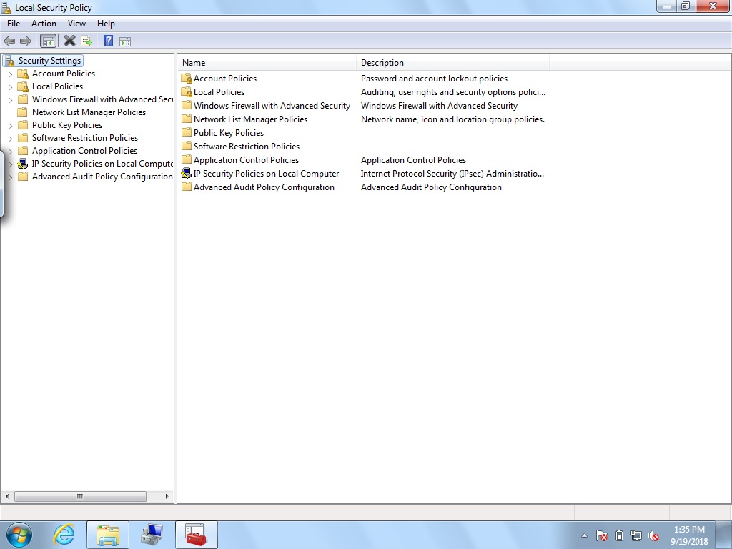Open the File menu
Screen dimensions: 732x549
pyautogui.click(x=13, y=23)
